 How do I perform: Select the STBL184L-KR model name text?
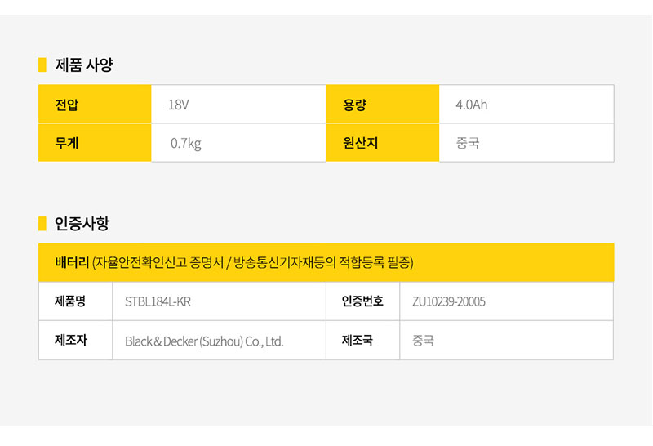pyautogui.click(x=158, y=301)
